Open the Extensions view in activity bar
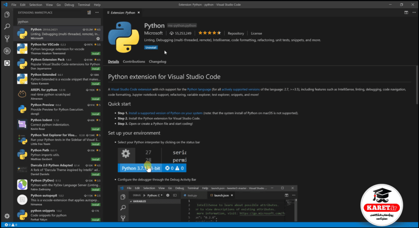Image resolution: width=419 pixels, height=228 pixels. [7, 63]
